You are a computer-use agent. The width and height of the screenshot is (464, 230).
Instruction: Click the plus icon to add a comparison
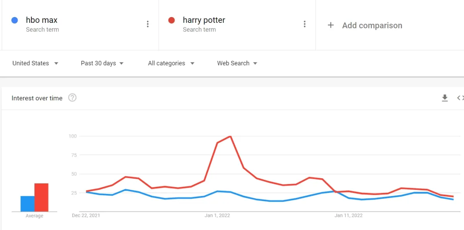tap(331, 25)
